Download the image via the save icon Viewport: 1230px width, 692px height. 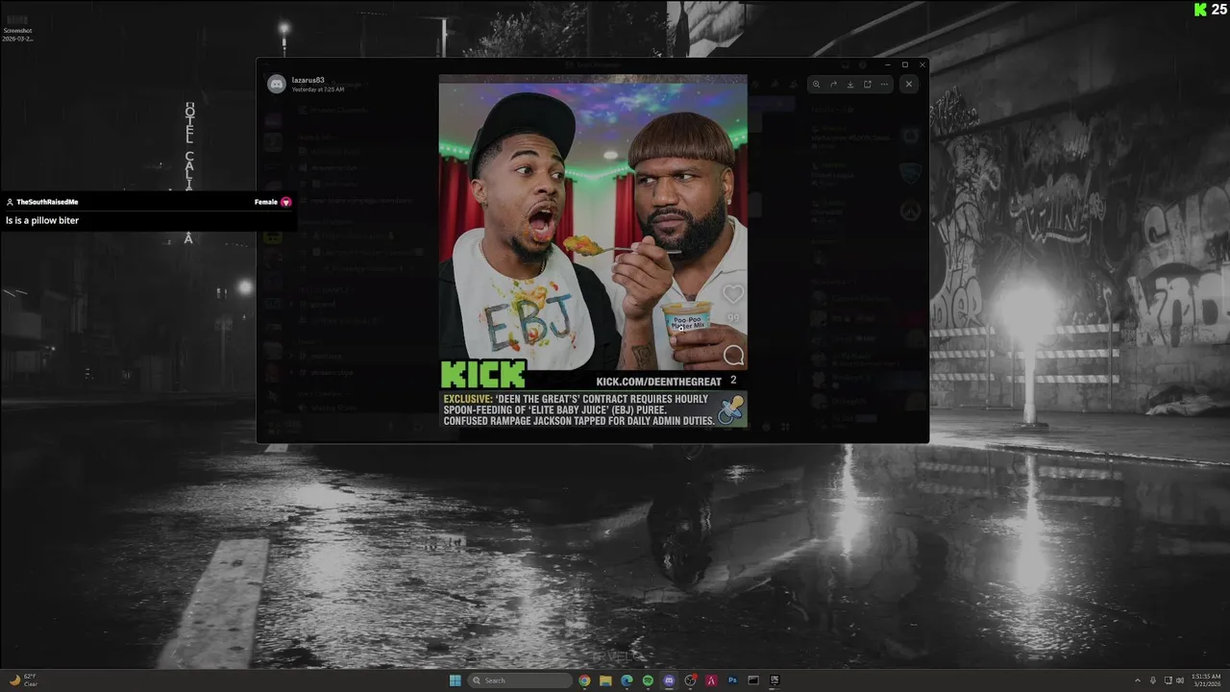tap(850, 84)
